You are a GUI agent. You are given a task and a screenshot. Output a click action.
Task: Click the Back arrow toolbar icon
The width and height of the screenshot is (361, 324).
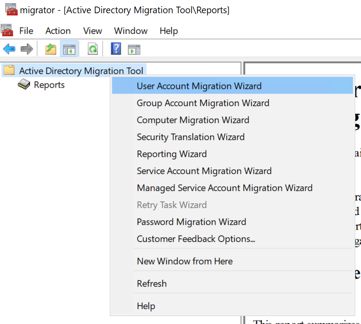pyautogui.click(x=9, y=49)
